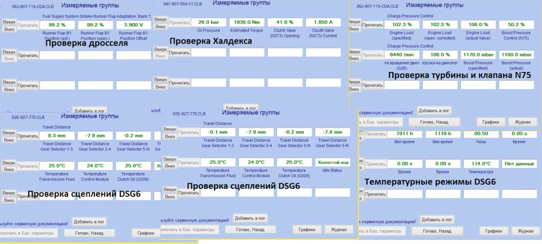
Task: Click Вниз beside the 8.3 mm Travel Distance row
Action: (x=9, y=140)
